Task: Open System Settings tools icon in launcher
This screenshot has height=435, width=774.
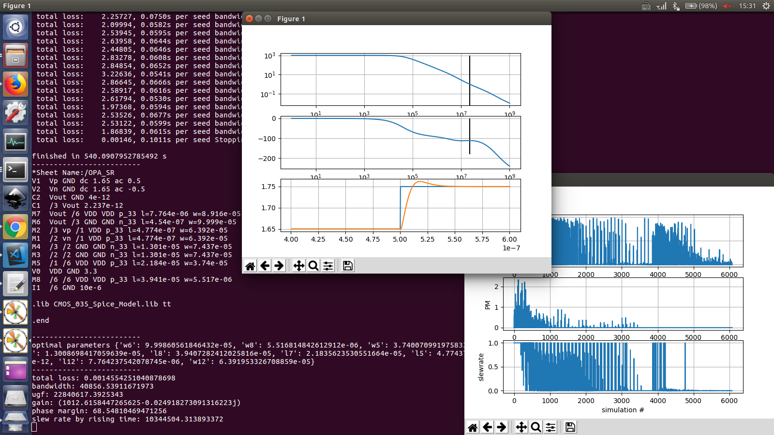Action: click(x=15, y=113)
